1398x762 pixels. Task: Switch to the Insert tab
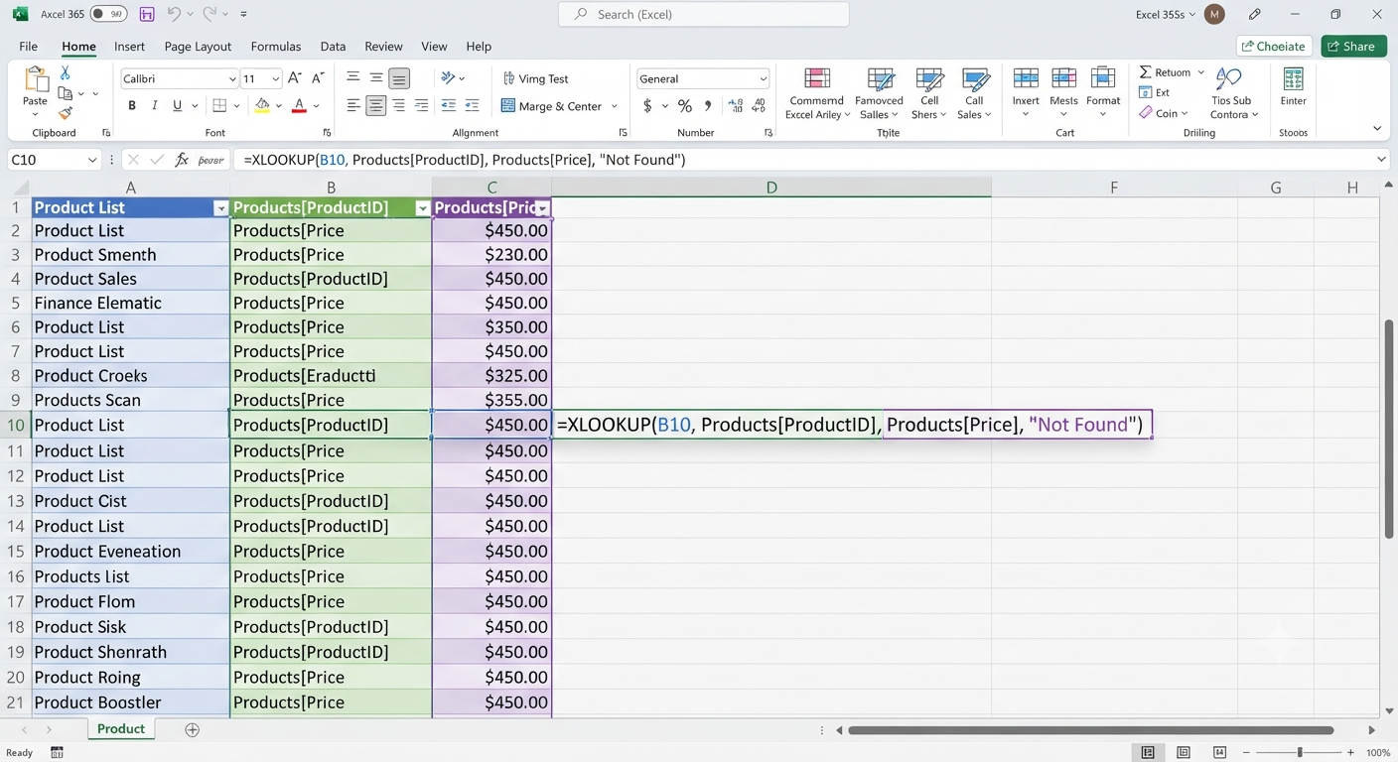click(x=129, y=47)
